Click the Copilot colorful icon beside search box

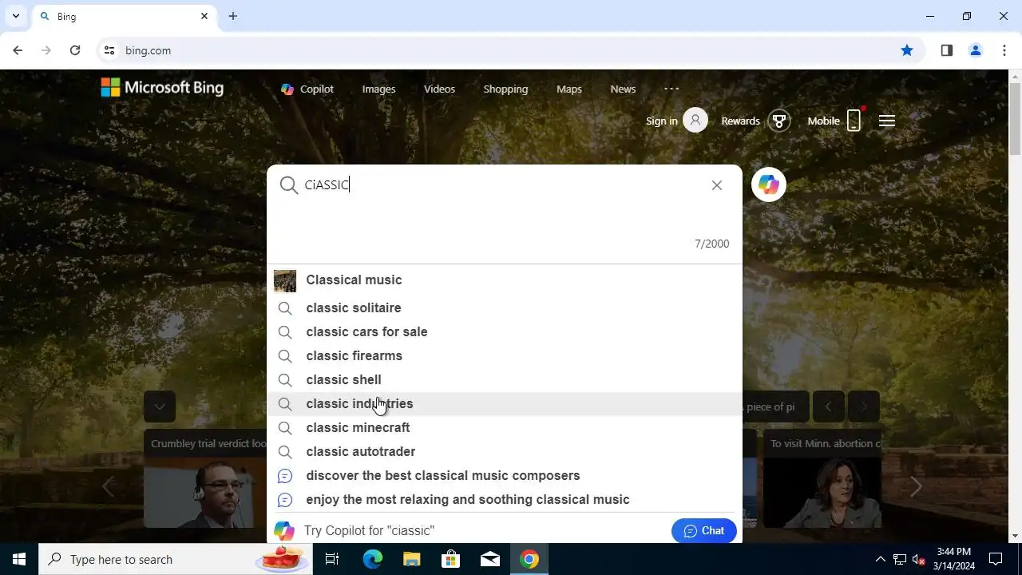coord(769,184)
